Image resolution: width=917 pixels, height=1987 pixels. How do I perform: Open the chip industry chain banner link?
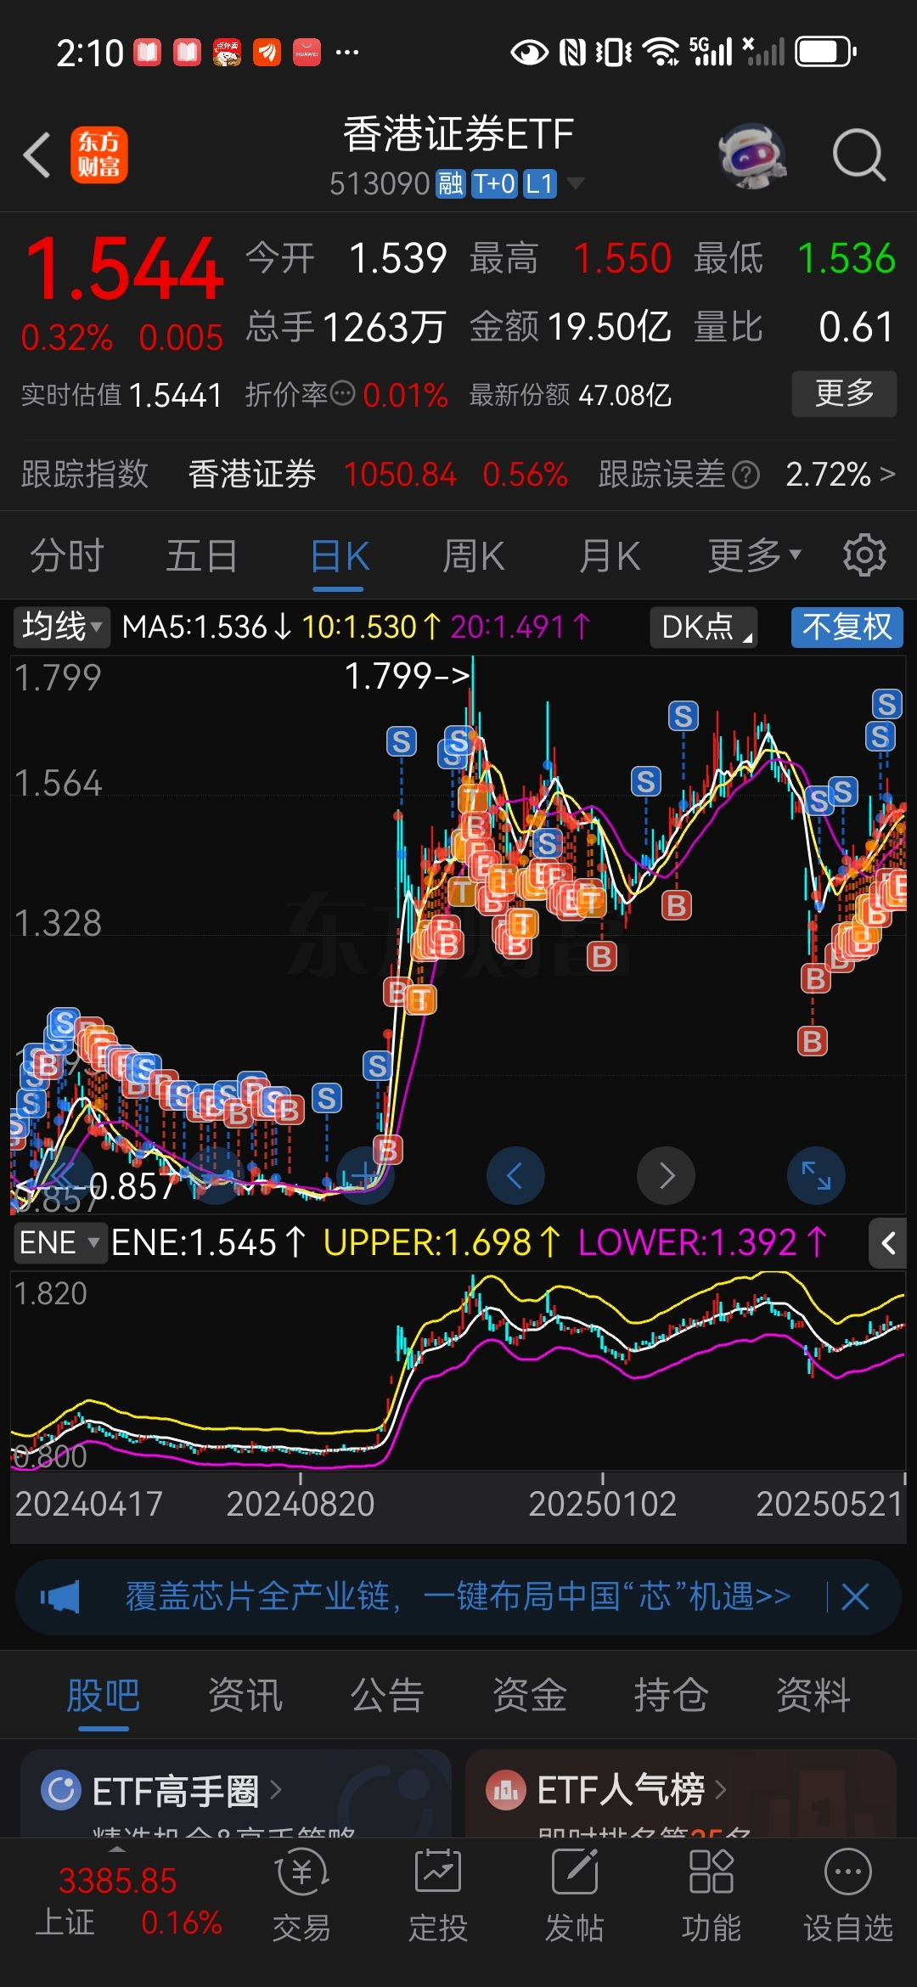point(458,1597)
